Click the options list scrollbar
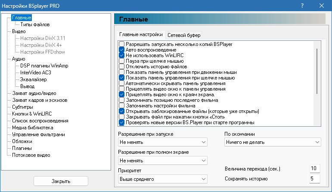 [317, 71]
